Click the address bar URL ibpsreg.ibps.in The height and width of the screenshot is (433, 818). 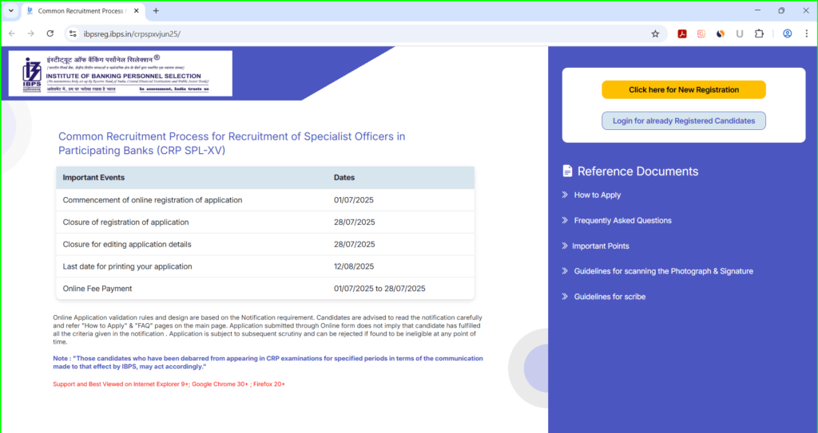(x=132, y=33)
